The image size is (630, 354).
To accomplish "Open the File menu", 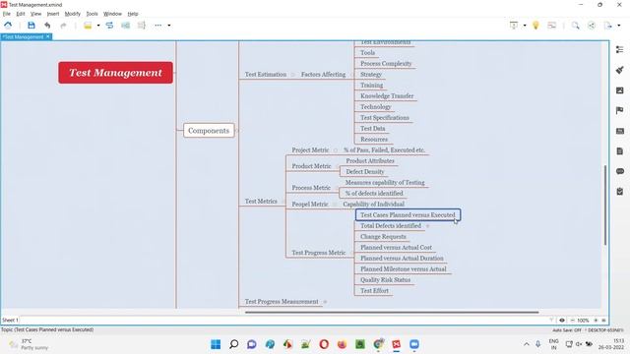I will click(x=7, y=14).
